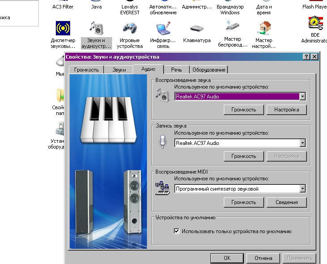
Task: Expand the MIDI playback device dropdown
Action: click(302, 188)
